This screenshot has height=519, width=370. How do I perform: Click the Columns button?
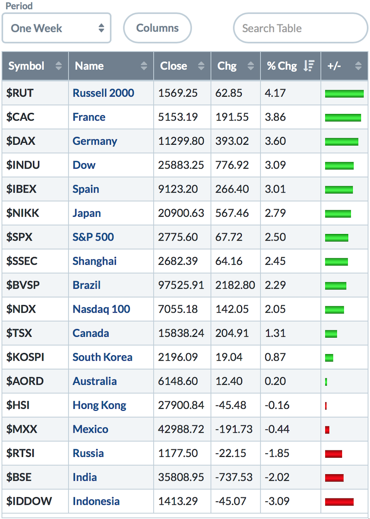(x=157, y=28)
